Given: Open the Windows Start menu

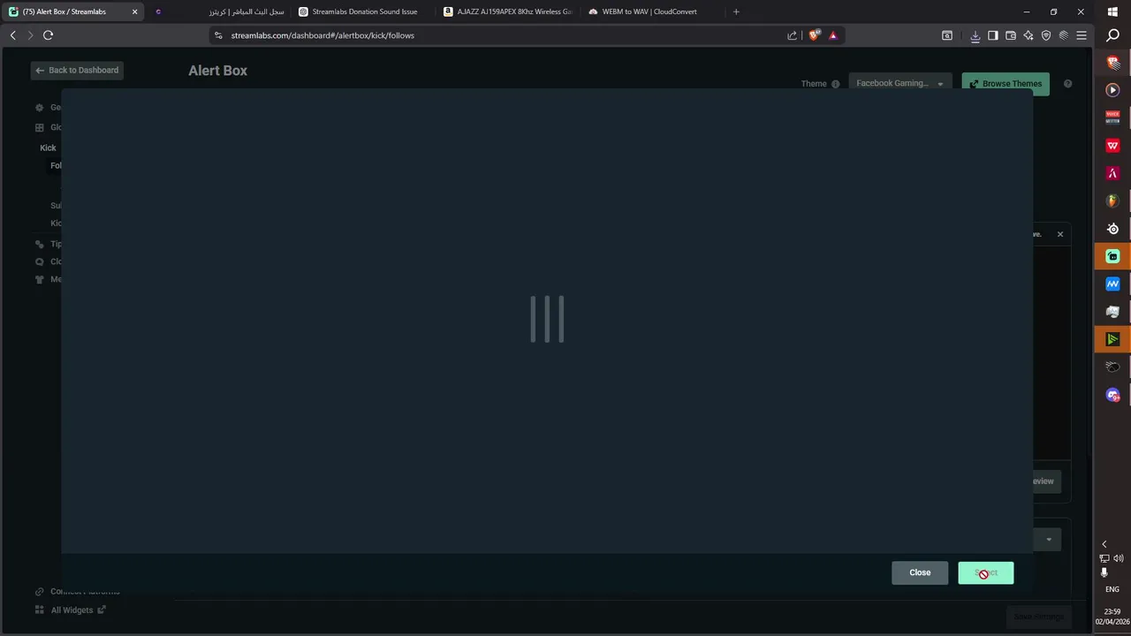Looking at the screenshot, I should [1112, 11].
